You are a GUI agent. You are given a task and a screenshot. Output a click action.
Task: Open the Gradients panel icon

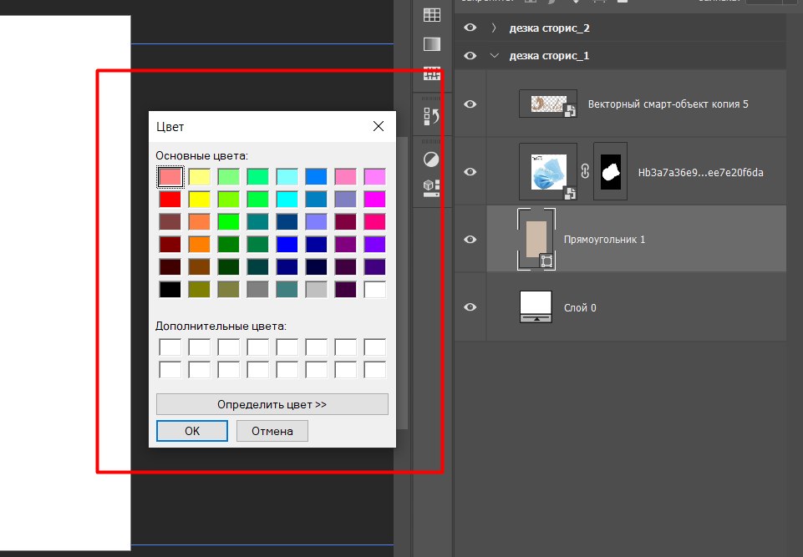(432, 44)
